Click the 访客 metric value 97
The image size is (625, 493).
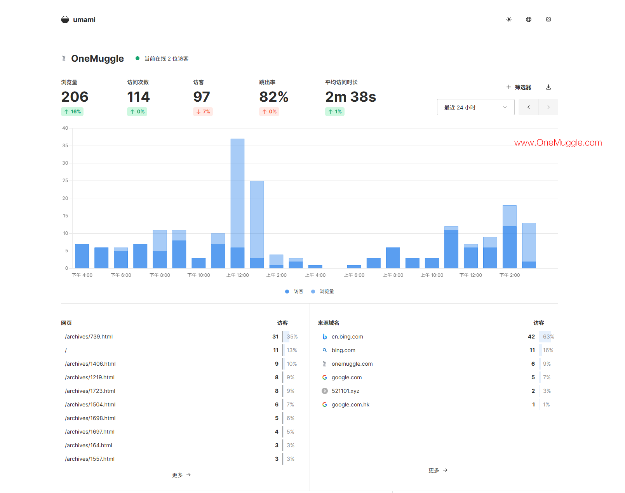point(202,97)
